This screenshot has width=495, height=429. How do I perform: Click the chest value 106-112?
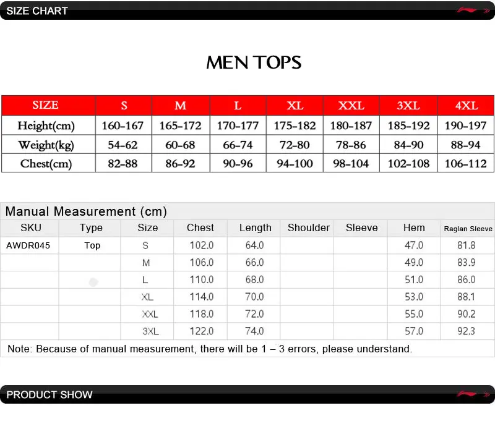(x=466, y=163)
